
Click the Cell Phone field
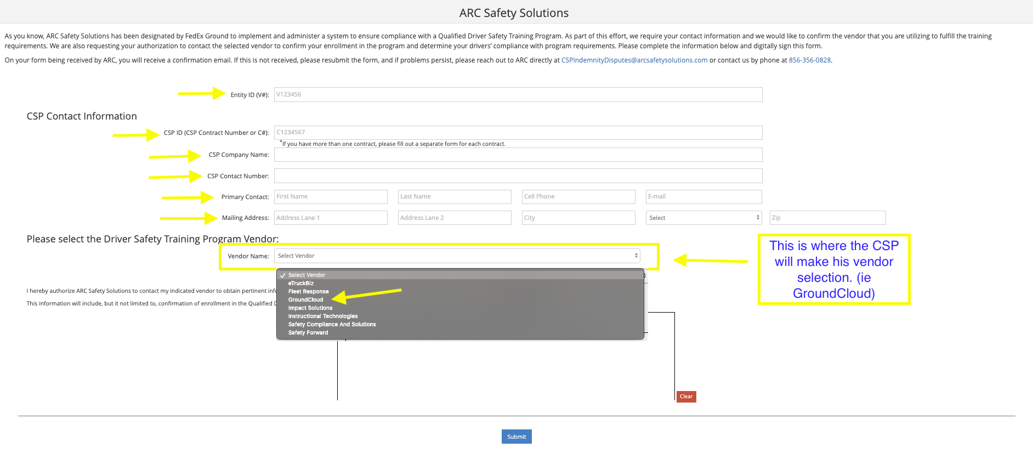coord(578,197)
